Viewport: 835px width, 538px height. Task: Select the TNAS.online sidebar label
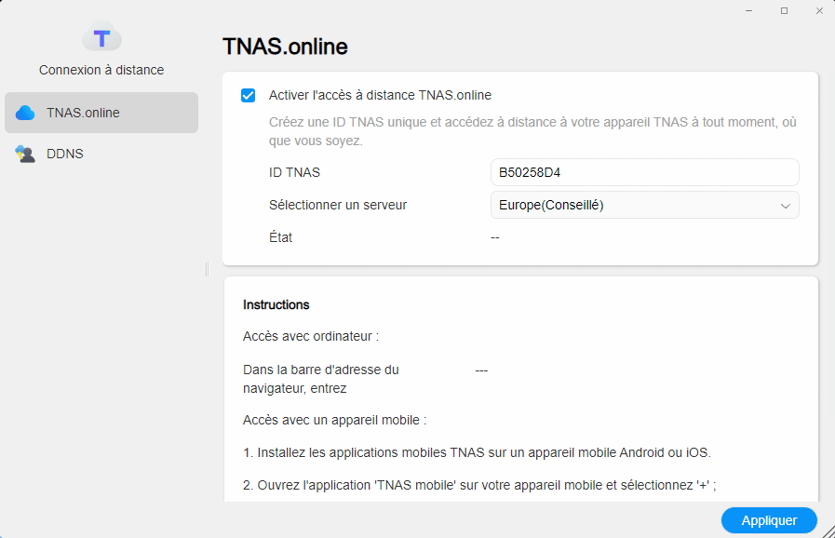pyautogui.click(x=83, y=113)
